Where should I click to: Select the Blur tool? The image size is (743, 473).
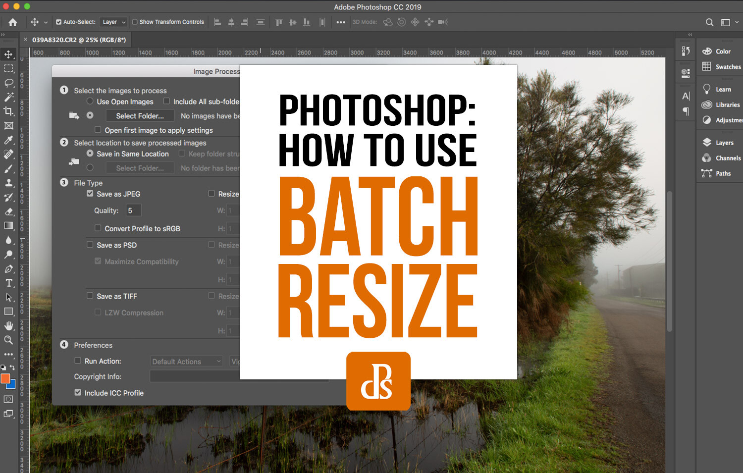[8, 240]
